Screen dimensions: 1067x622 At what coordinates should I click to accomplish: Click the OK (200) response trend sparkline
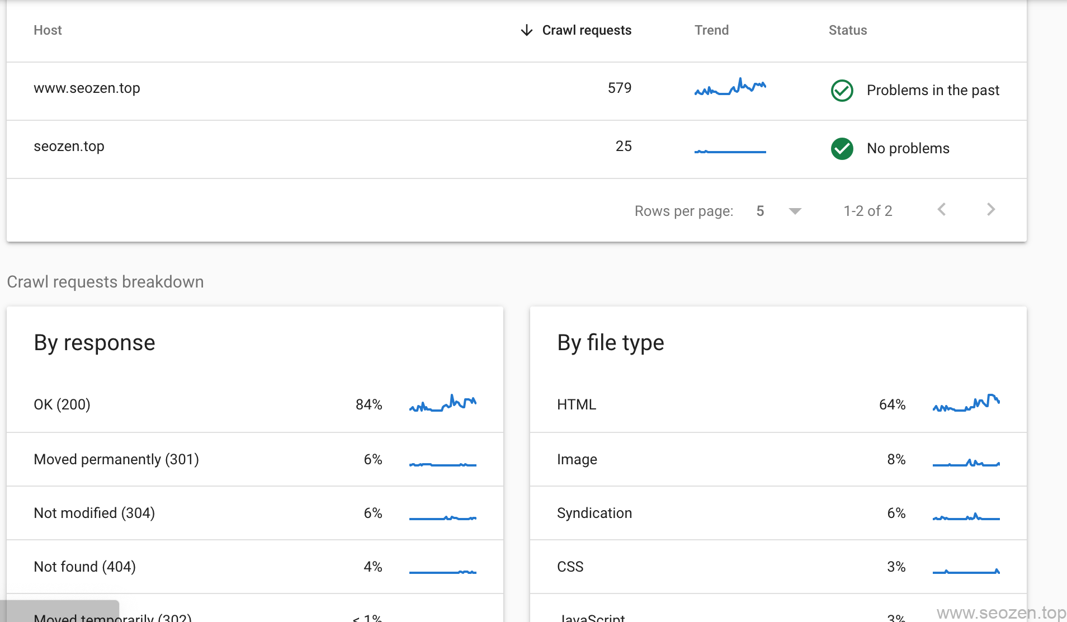tap(442, 403)
